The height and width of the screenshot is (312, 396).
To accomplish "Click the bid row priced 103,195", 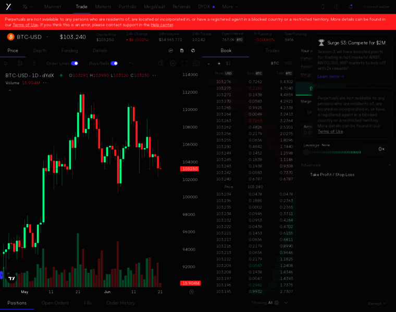I will (x=250, y=292).
